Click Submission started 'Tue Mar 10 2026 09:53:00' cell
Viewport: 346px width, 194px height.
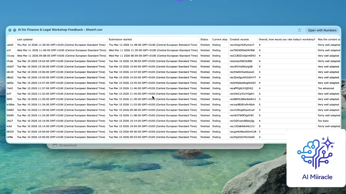click(x=153, y=137)
